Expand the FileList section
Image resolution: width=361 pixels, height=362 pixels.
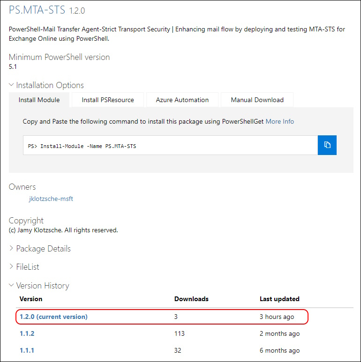pos(24,267)
